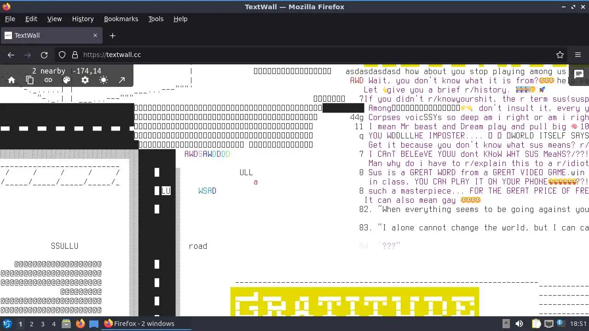Image resolution: width=589 pixels, height=331 pixels.
Task: Open the Tools menu
Action: (x=156, y=19)
